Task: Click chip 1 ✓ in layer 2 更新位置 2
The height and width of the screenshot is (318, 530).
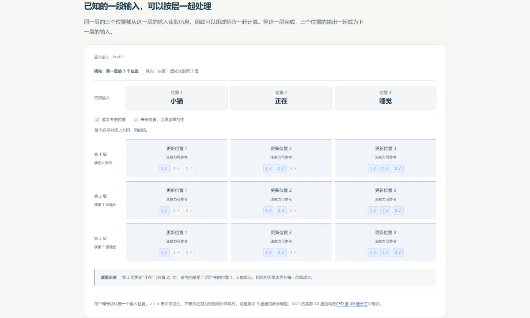Action: [x=269, y=211]
